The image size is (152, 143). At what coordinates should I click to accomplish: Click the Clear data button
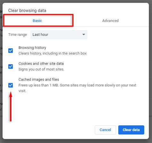point(131,130)
